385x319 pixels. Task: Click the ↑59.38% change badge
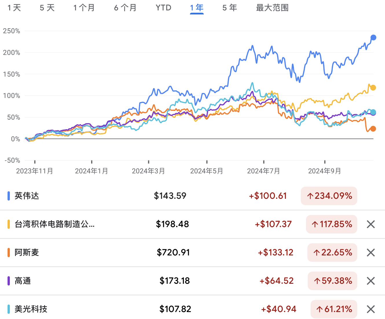[x=332, y=281]
